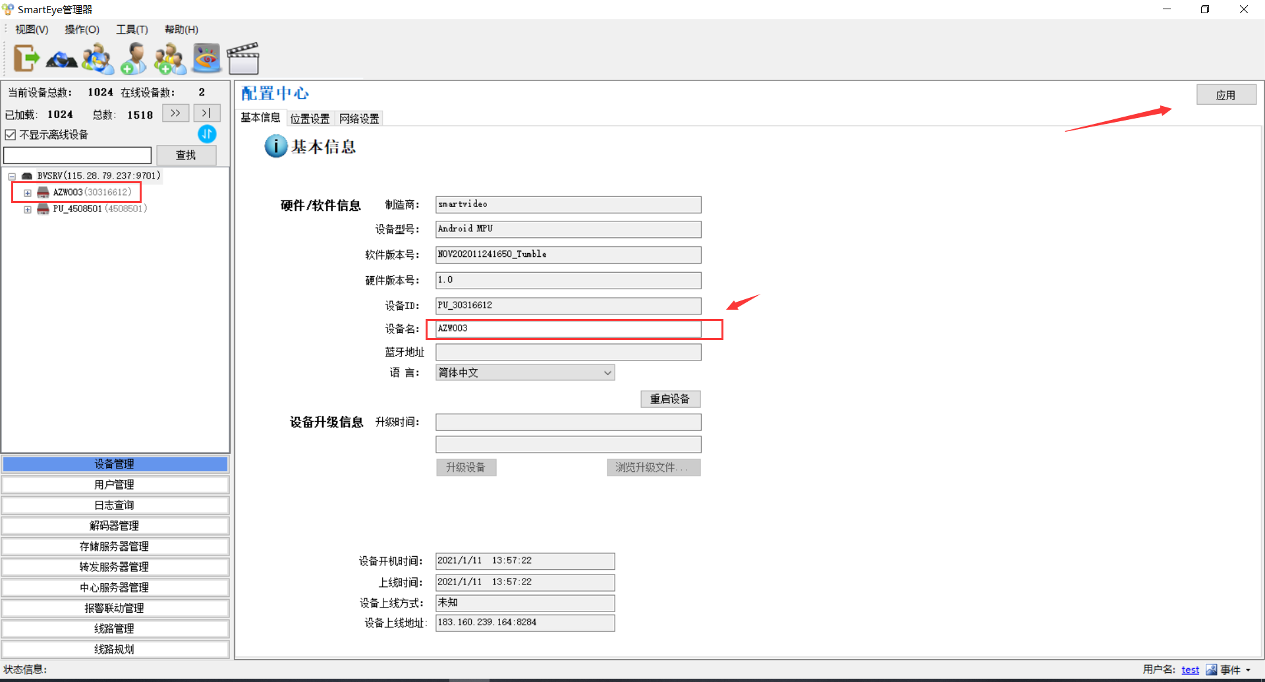Click the add single user icon
The image size is (1265, 682).
(x=134, y=59)
